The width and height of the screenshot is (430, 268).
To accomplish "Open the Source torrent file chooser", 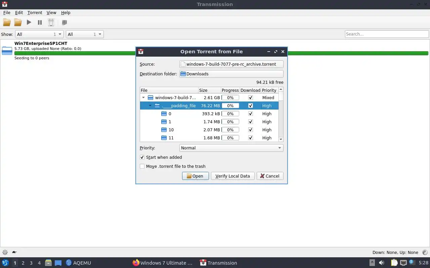I will click(x=231, y=64).
